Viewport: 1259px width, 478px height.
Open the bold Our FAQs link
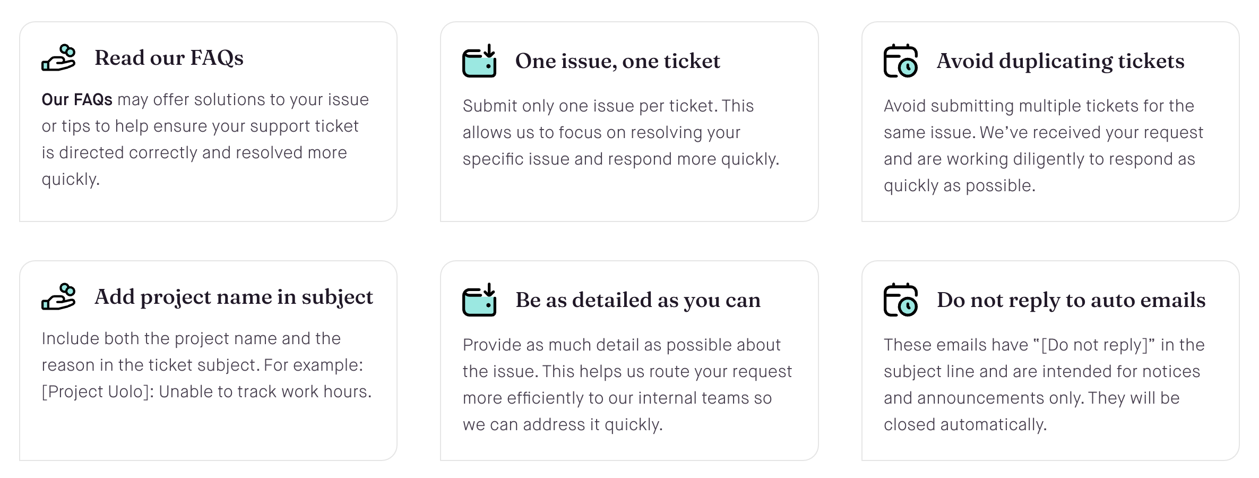[77, 100]
